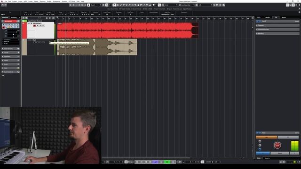Open the Project menu
The height and width of the screenshot is (169, 301).
[x=15, y=1]
